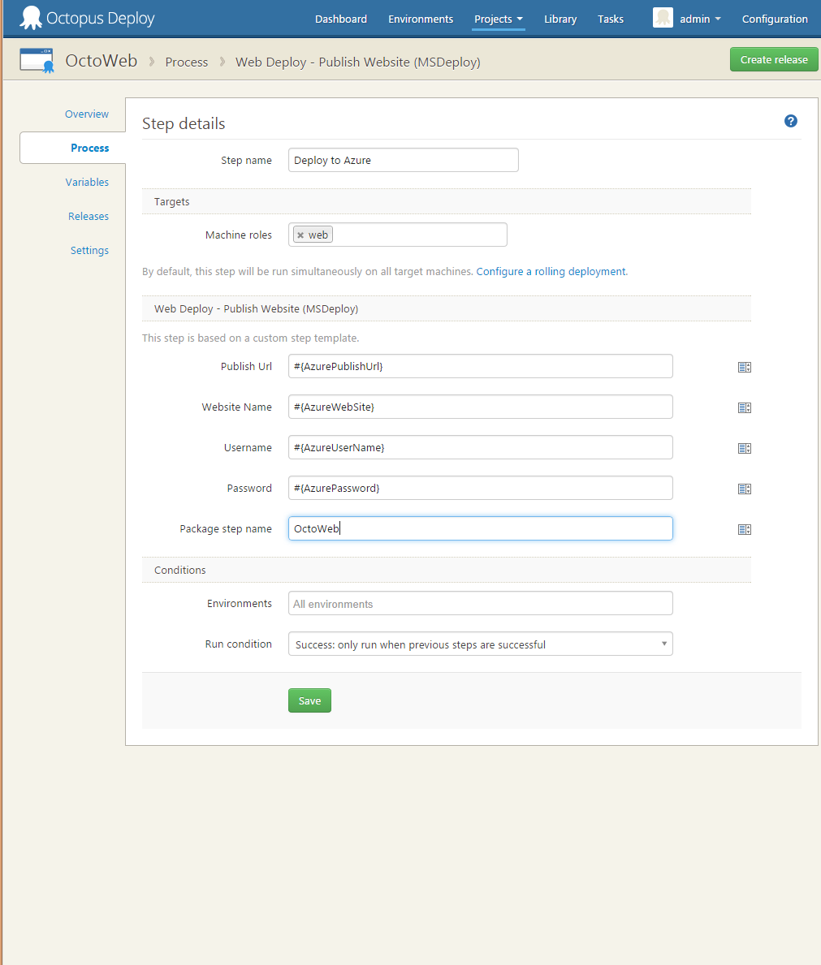Click the admin avatar picture
The image size is (821, 965).
(663, 17)
